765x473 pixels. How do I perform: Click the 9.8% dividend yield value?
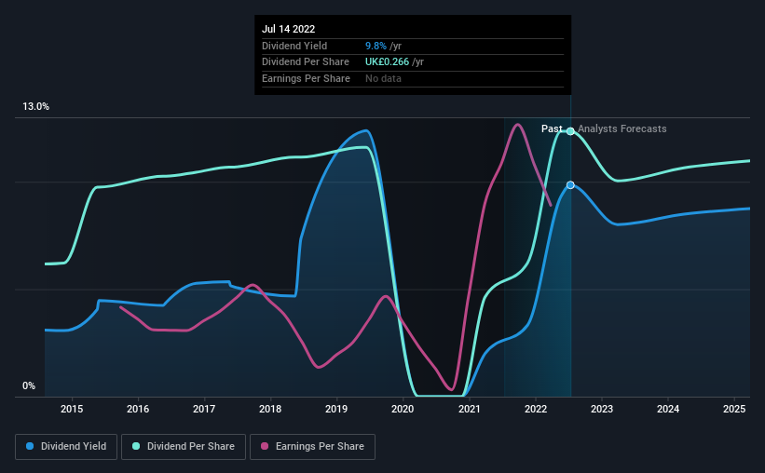[x=376, y=46]
